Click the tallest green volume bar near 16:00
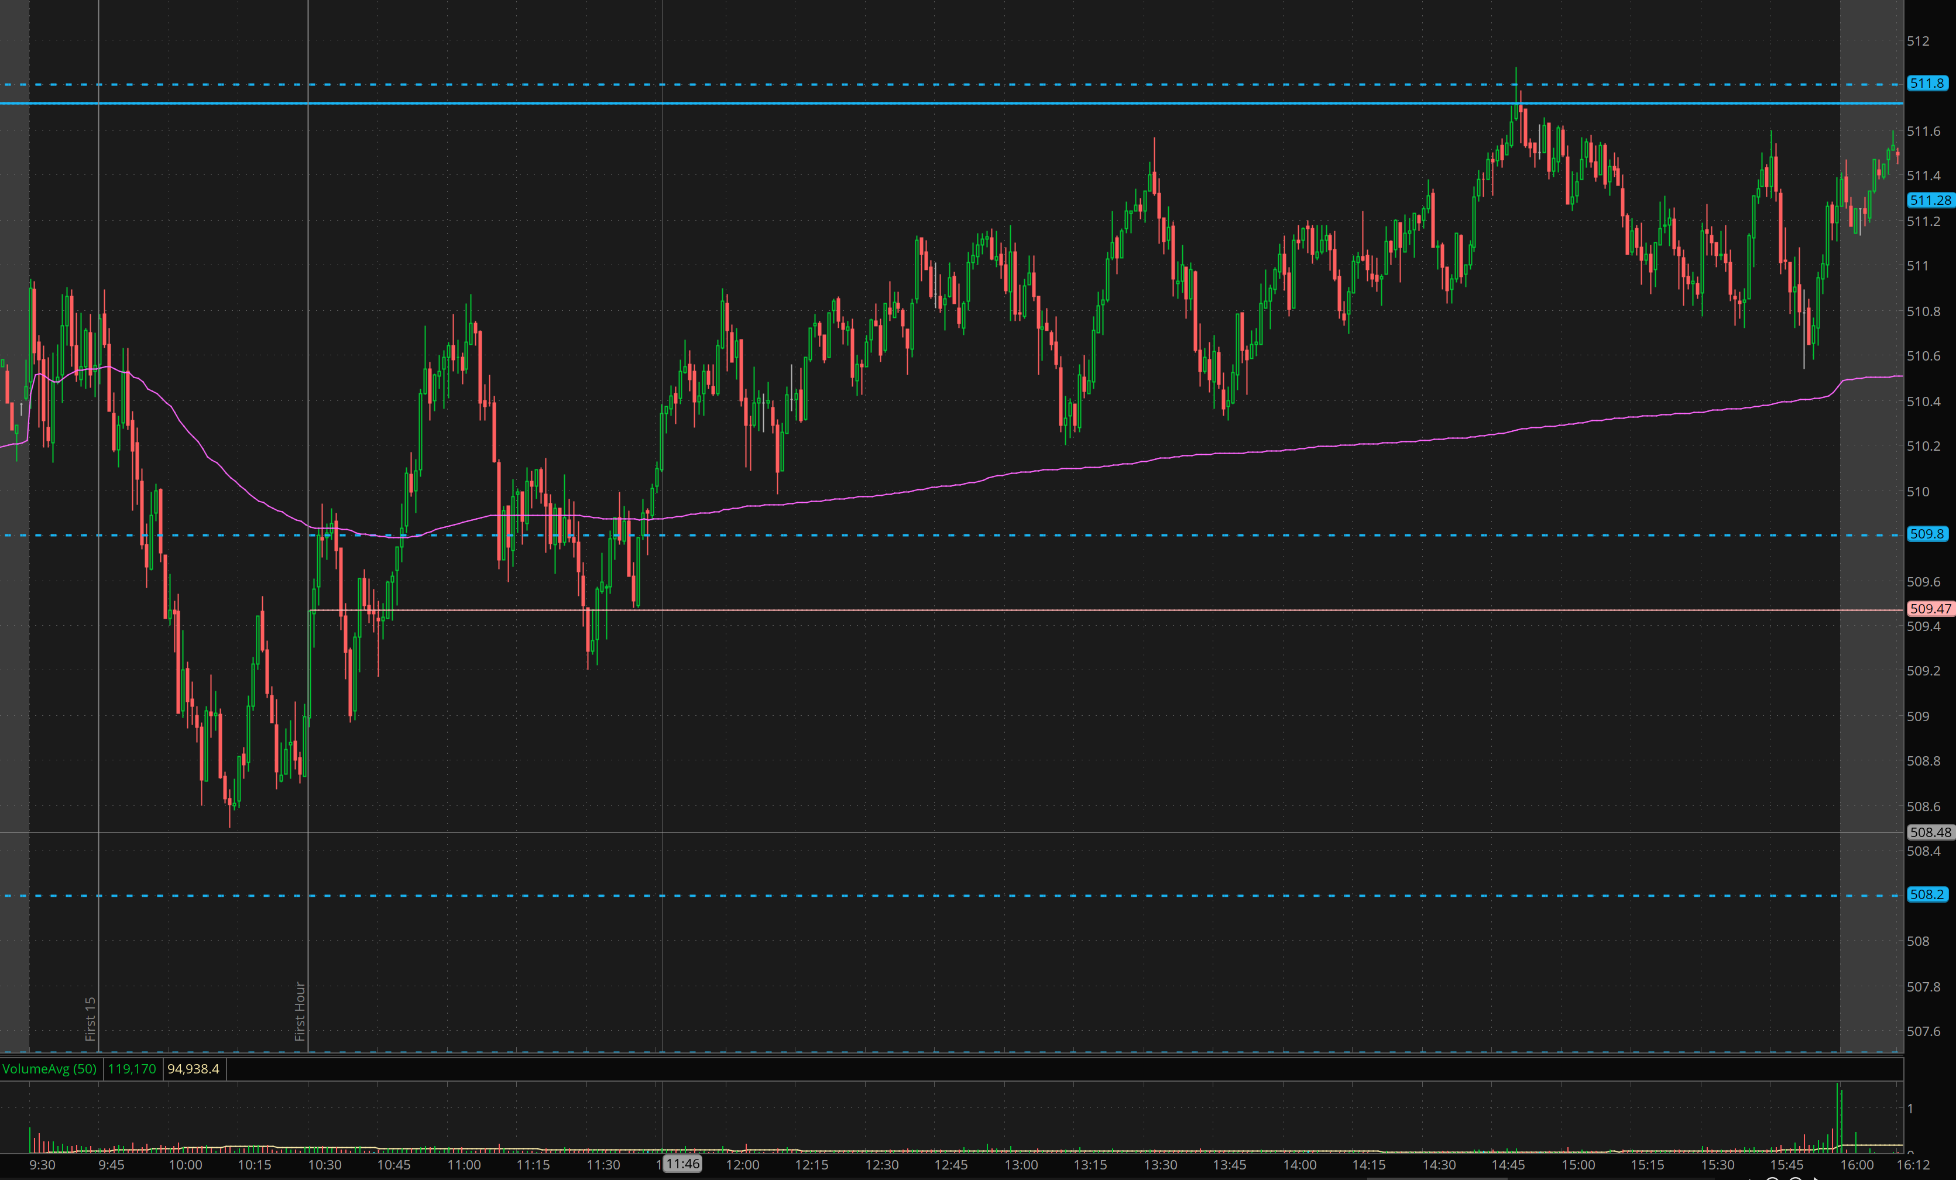This screenshot has width=1956, height=1180. point(1838,1116)
